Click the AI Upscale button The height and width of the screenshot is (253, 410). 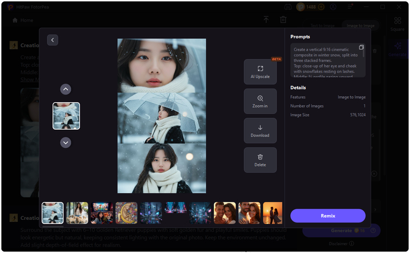[260, 72]
